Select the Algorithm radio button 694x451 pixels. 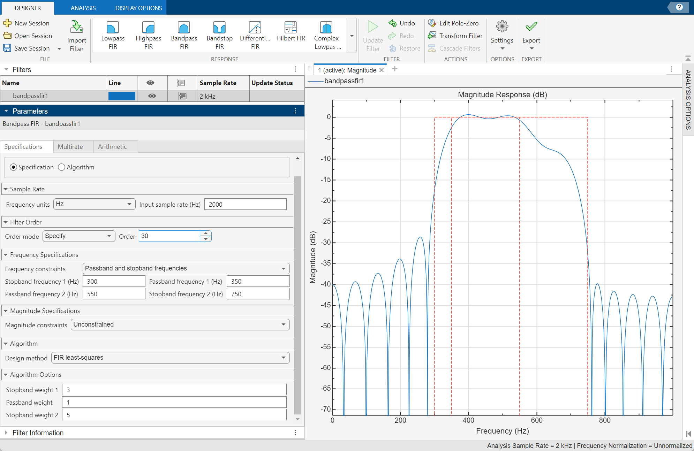(61, 167)
